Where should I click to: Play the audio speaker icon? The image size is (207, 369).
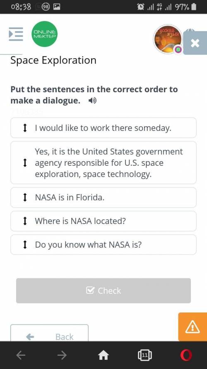[x=92, y=101]
